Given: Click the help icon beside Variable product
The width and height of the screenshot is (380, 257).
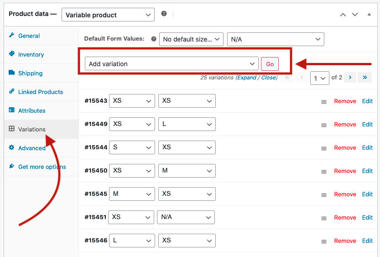Looking at the screenshot, I should (x=164, y=14).
